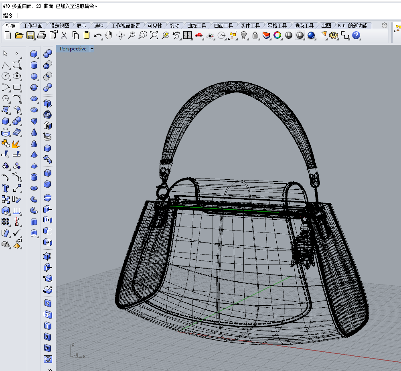This screenshot has width=401, height=371.
Task: Click the Box solid tool icon
Action: [34, 54]
